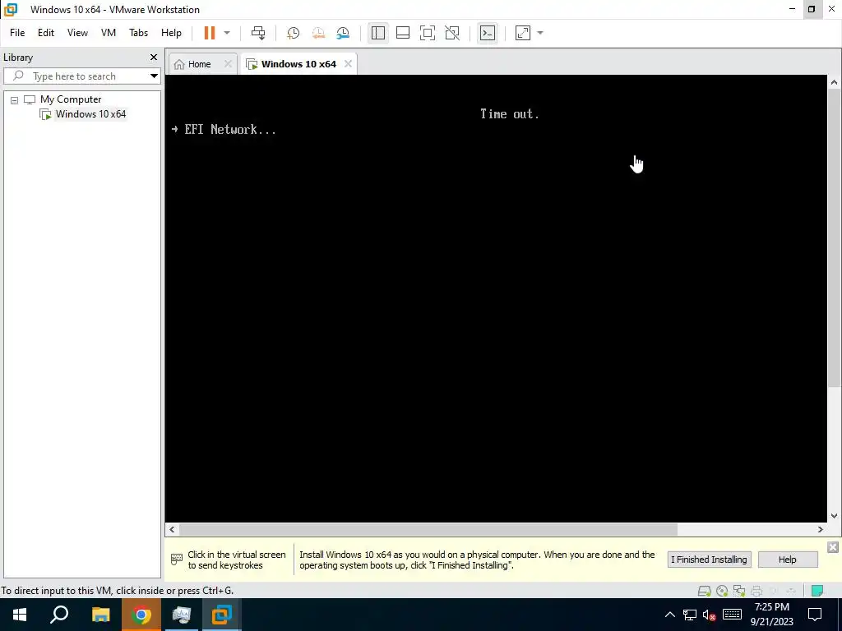This screenshot has height=631, width=842.
Task: Suspend the VM with the orange pause button
Action: (210, 33)
